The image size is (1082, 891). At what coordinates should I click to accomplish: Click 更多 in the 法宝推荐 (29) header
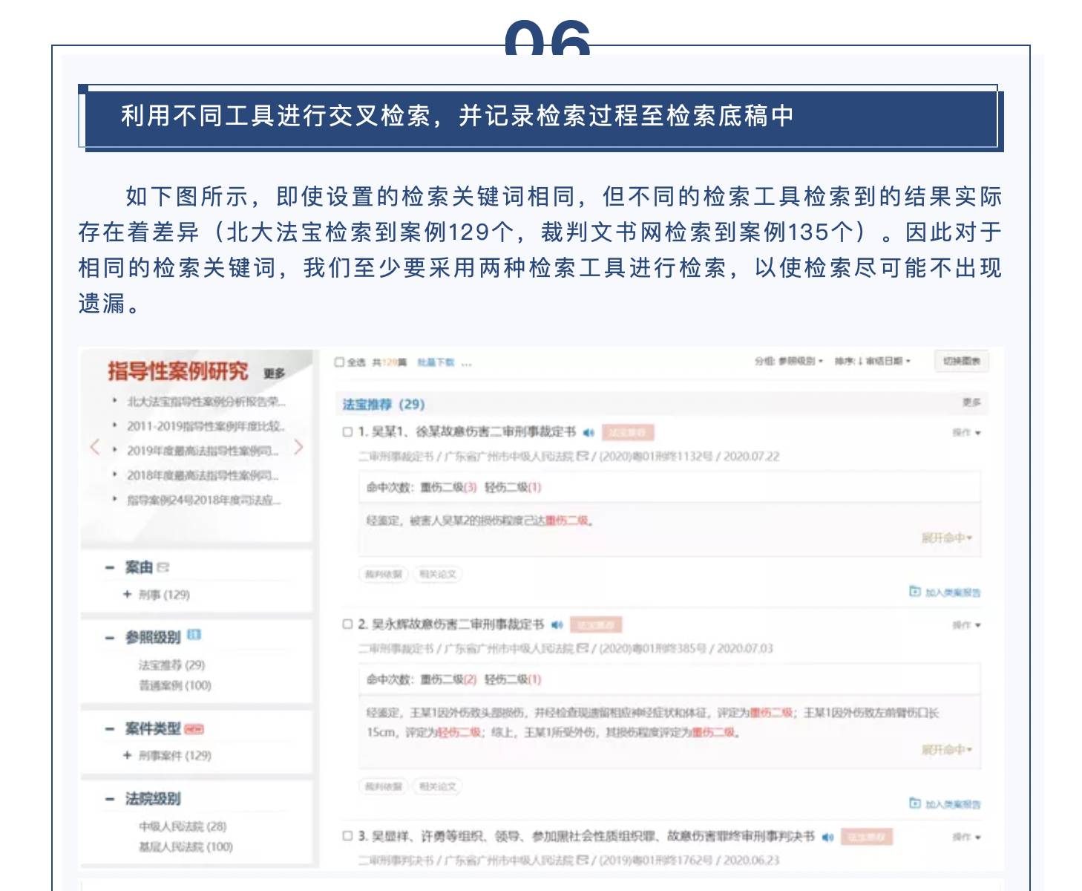pos(971,402)
